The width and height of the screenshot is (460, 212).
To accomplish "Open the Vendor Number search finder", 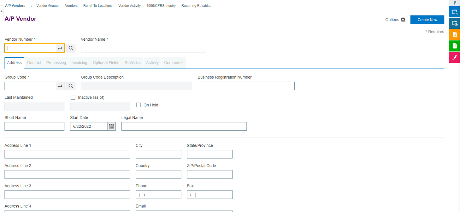I will pos(71,48).
